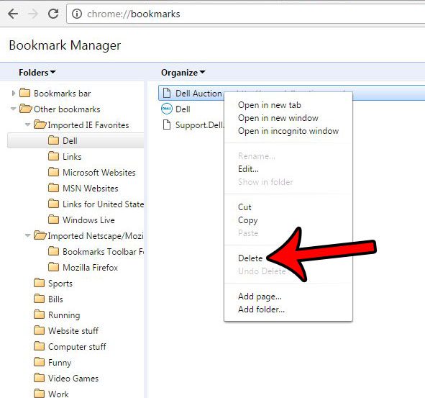Choose Add page... menu entry

point(260,297)
